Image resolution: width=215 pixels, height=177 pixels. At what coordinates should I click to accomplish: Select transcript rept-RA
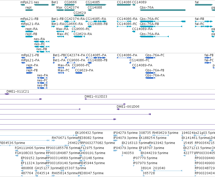[29, 32]
